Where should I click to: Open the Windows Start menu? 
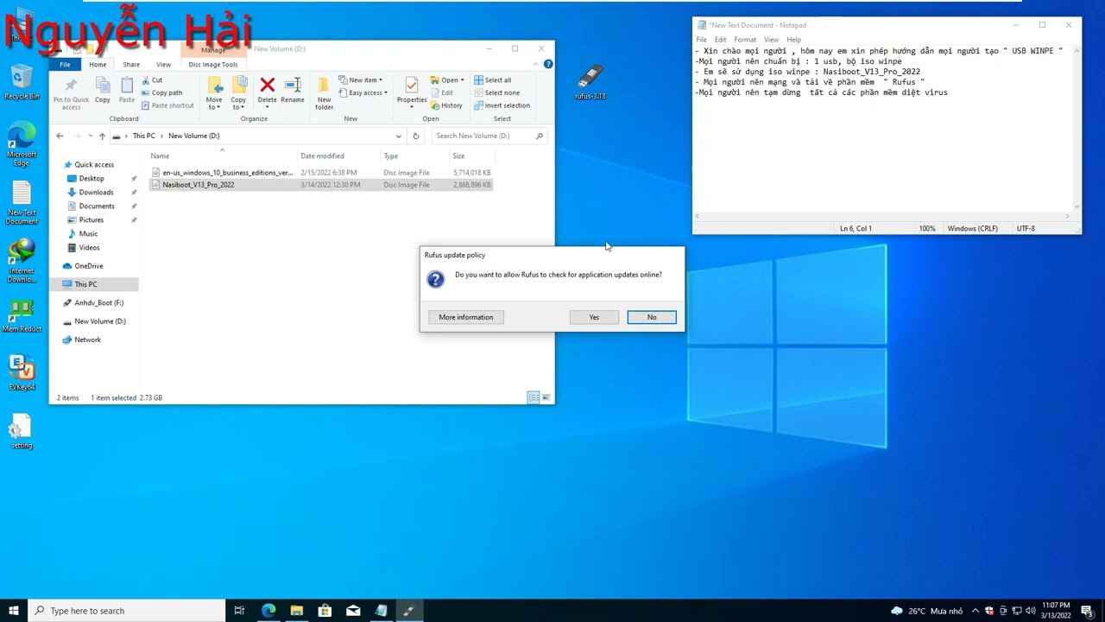pyautogui.click(x=14, y=611)
